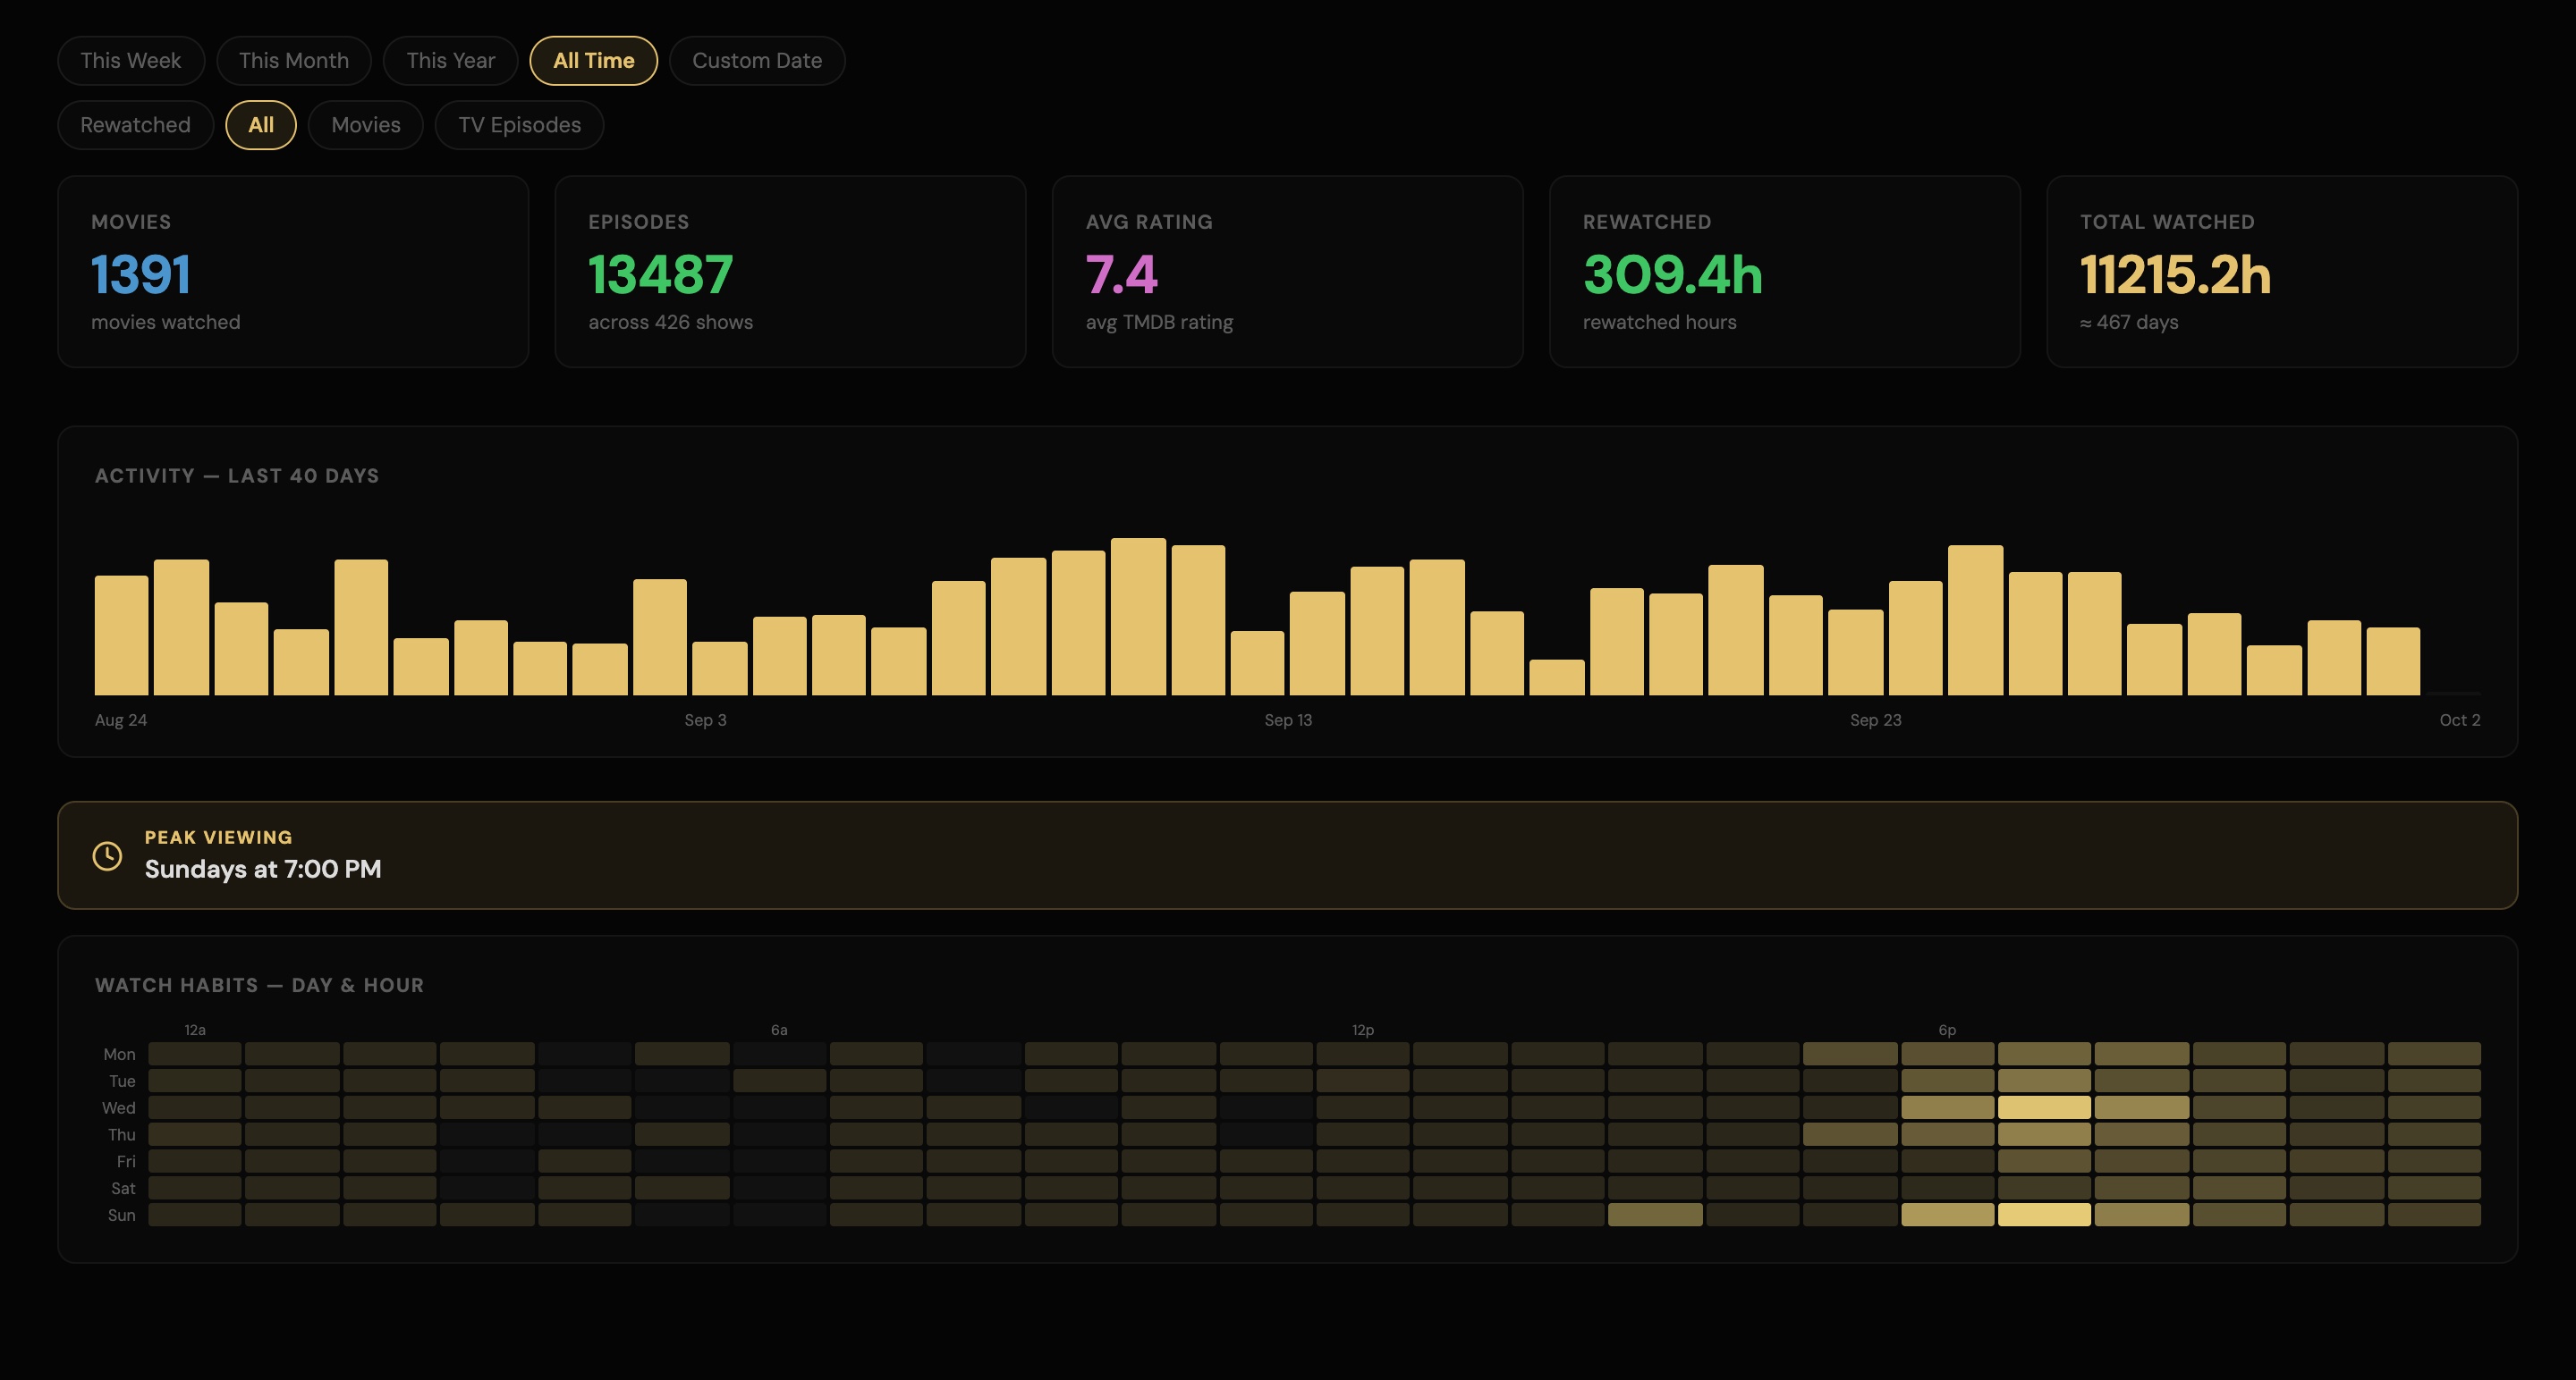Click the clock icon in Peak Viewing

pos(108,855)
